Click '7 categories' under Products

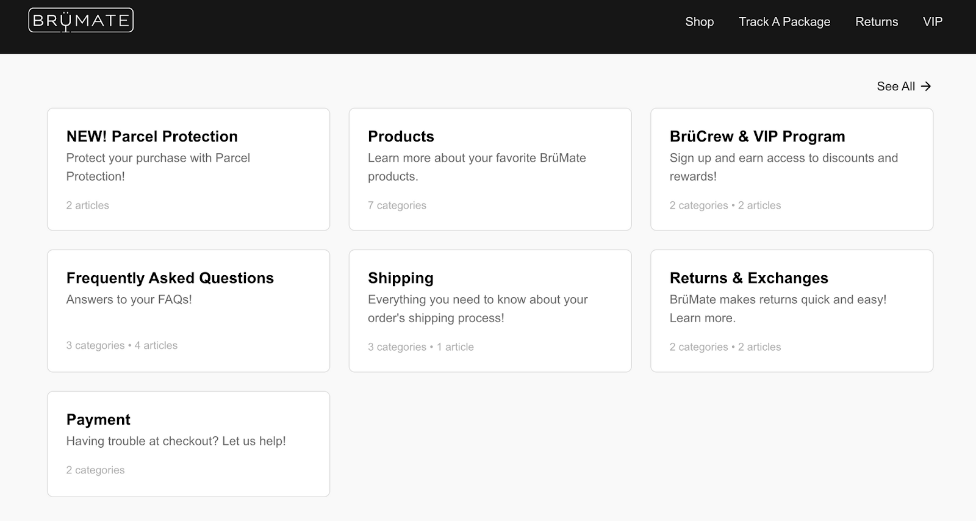point(397,206)
